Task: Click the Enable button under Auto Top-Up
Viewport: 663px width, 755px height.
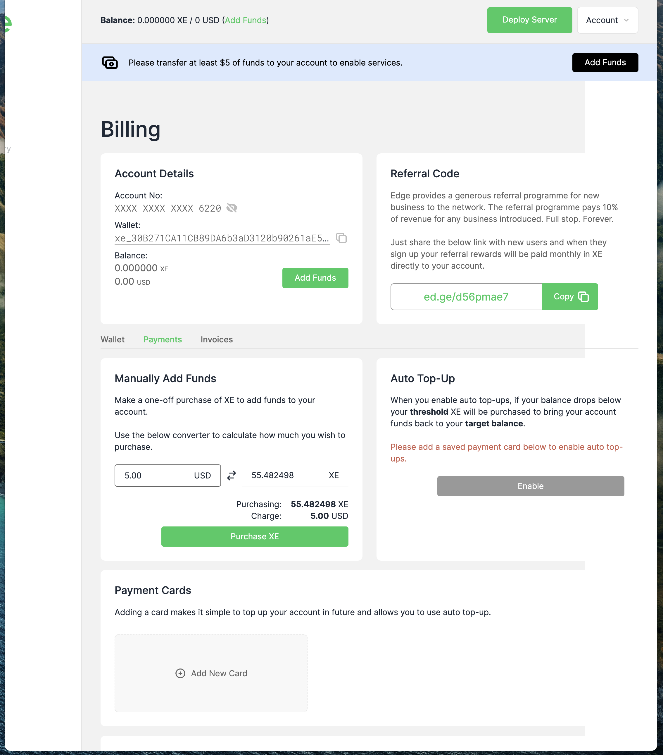Action: 530,486
